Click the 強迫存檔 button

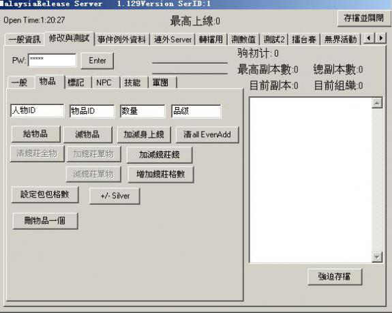point(335,276)
